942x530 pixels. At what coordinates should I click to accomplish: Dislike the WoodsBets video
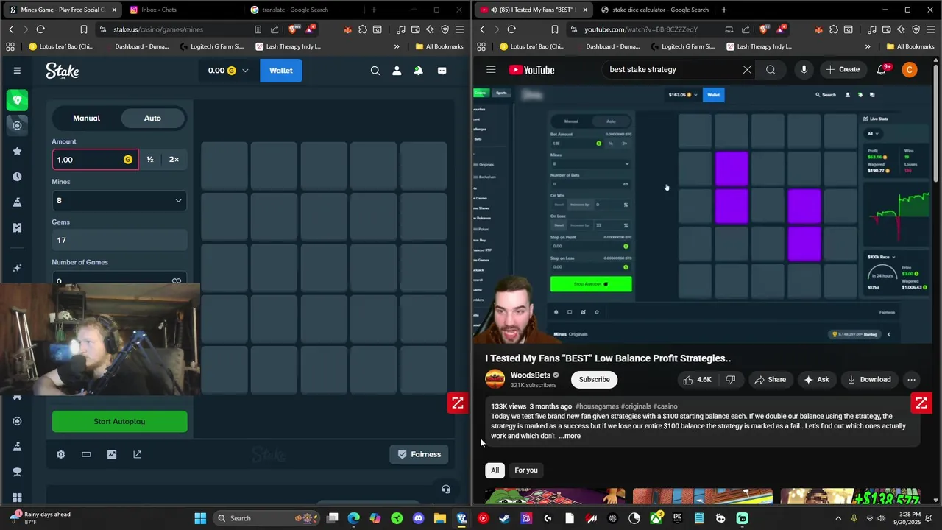(731, 380)
